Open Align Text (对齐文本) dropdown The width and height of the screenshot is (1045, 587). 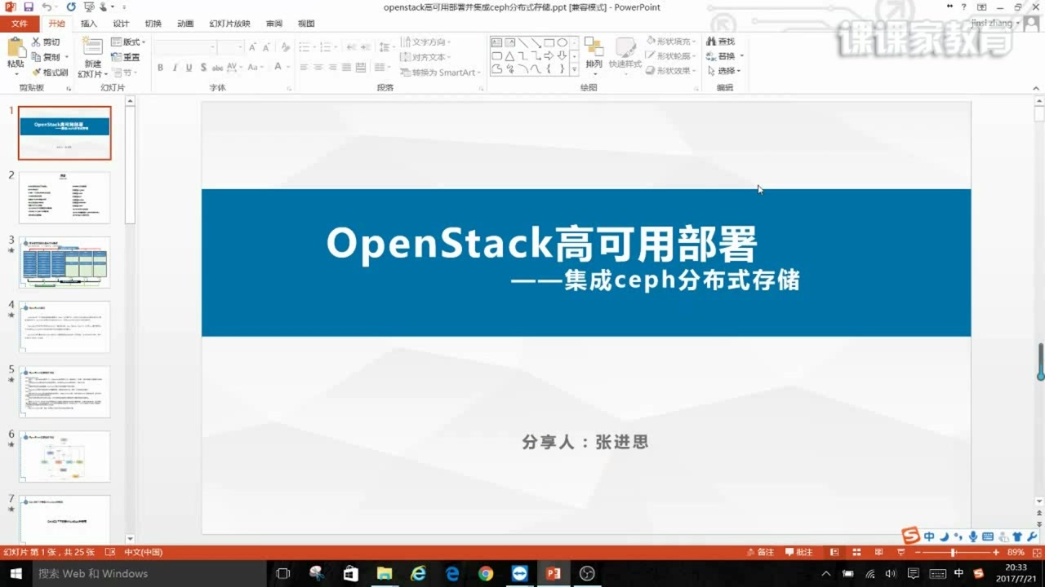426,57
